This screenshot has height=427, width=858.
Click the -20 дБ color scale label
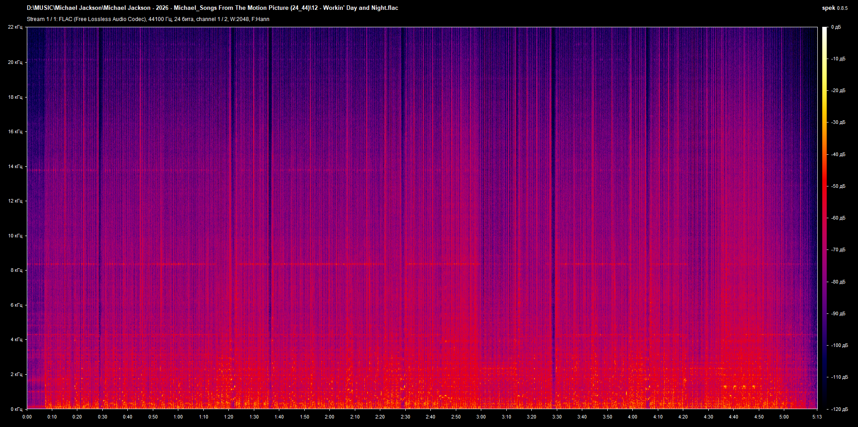[838, 90]
